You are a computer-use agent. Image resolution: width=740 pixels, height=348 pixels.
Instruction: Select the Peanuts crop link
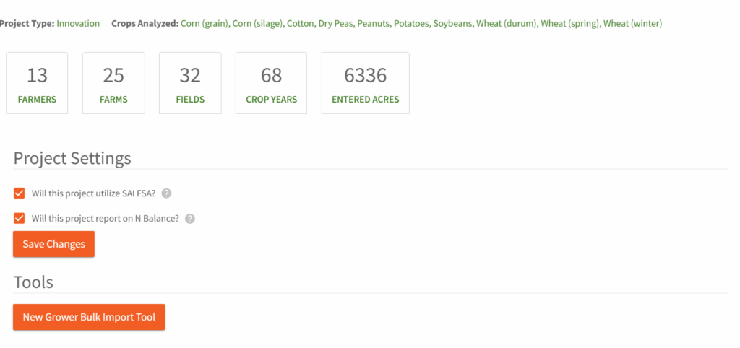[x=372, y=23]
